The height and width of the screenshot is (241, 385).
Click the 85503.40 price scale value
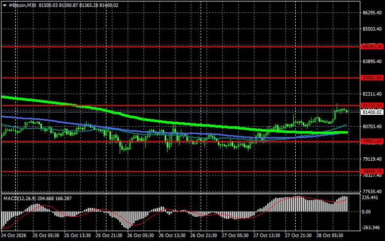372,29
